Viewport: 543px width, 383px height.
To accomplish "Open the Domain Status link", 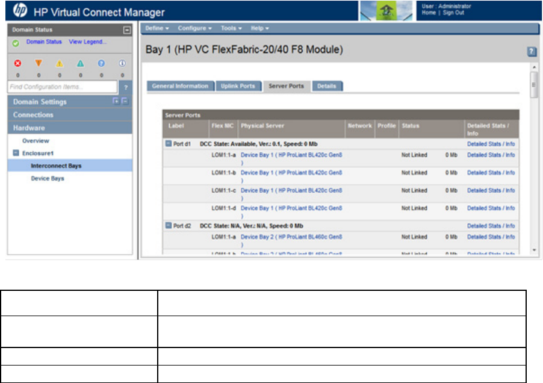I will 44,42.
